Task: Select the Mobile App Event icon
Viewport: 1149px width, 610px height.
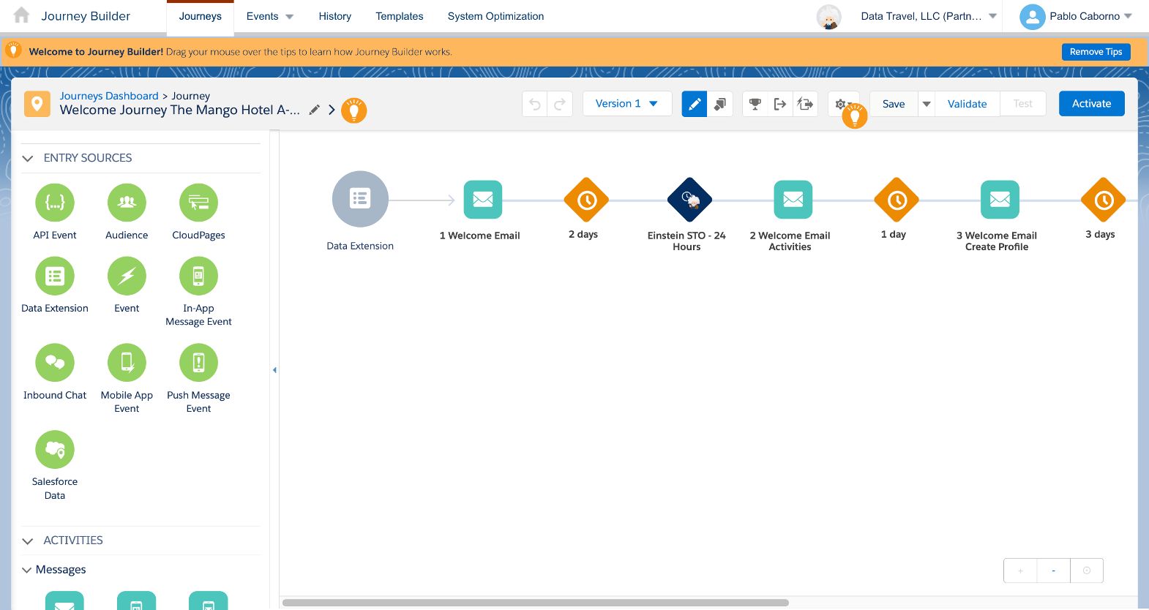Action: [x=127, y=363]
